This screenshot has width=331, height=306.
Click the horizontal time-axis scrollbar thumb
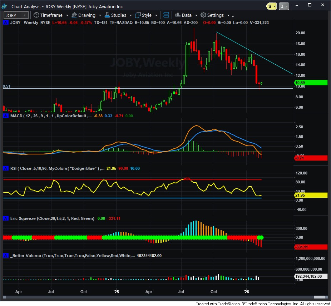pos(320,297)
